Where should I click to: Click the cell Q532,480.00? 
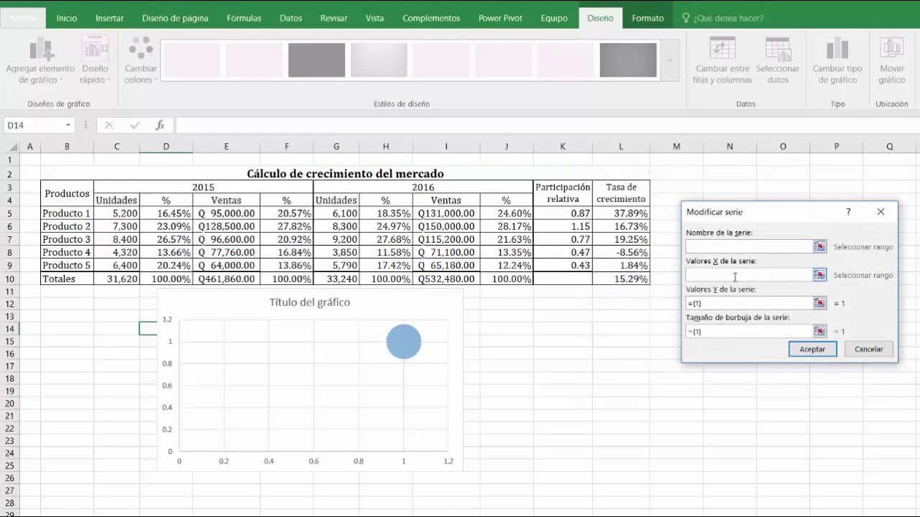(446, 279)
